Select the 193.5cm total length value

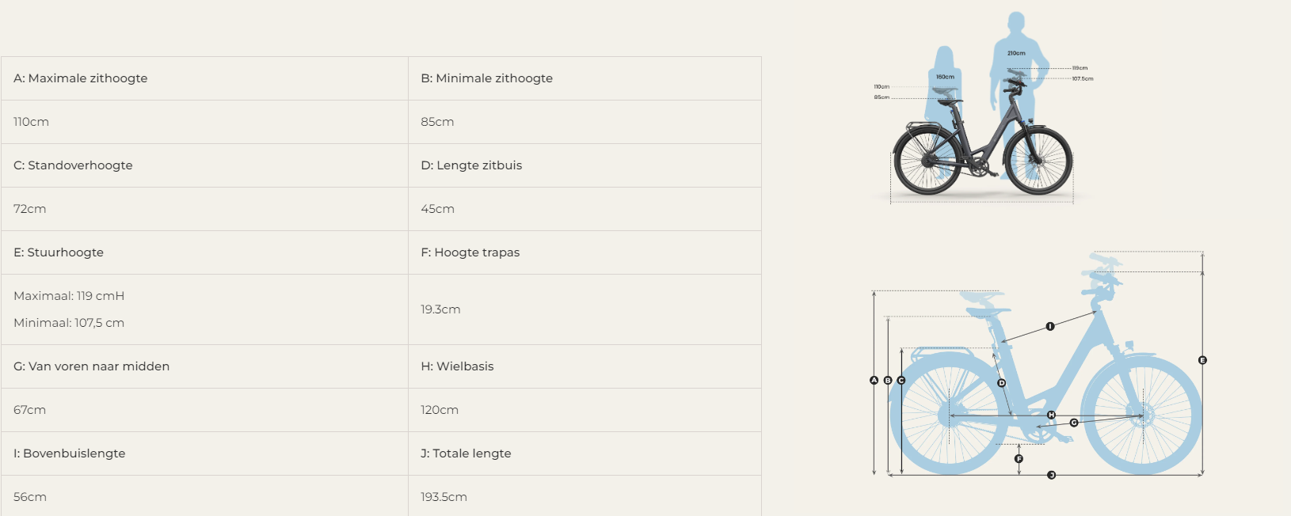444,497
